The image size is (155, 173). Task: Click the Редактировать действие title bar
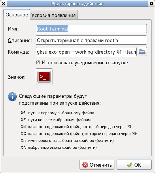pyautogui.click(x=77, y=4)
